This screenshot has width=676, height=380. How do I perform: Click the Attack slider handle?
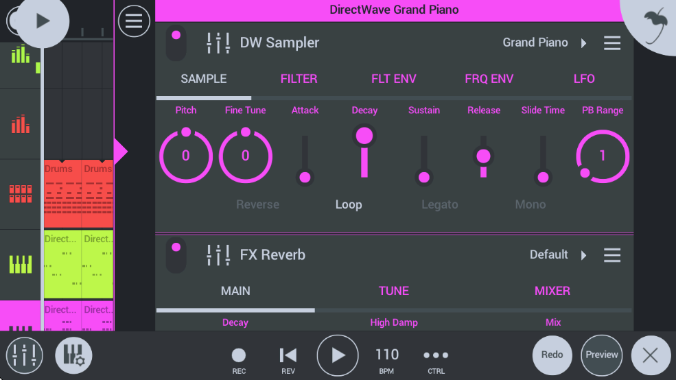(x=305, y=177)
